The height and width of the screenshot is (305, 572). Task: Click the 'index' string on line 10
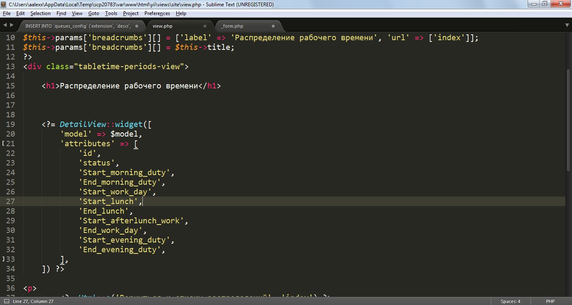(x=449, y=38)
